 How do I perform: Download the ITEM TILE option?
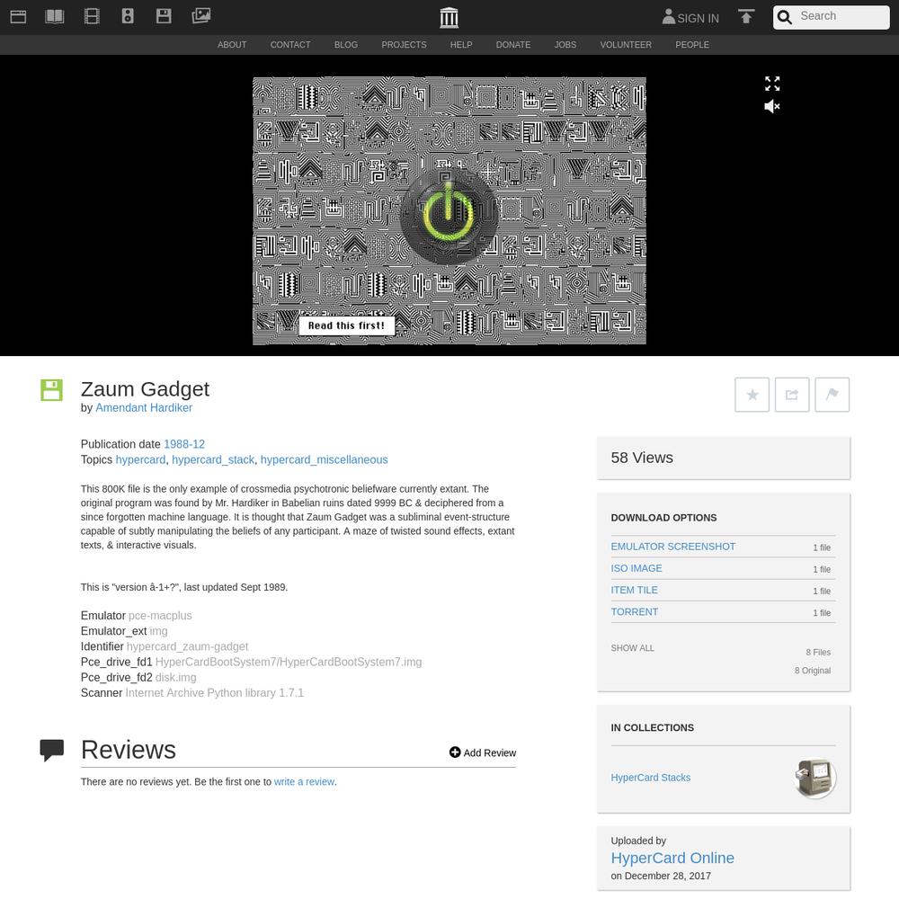pyautogui.click(x=634, y=591)
